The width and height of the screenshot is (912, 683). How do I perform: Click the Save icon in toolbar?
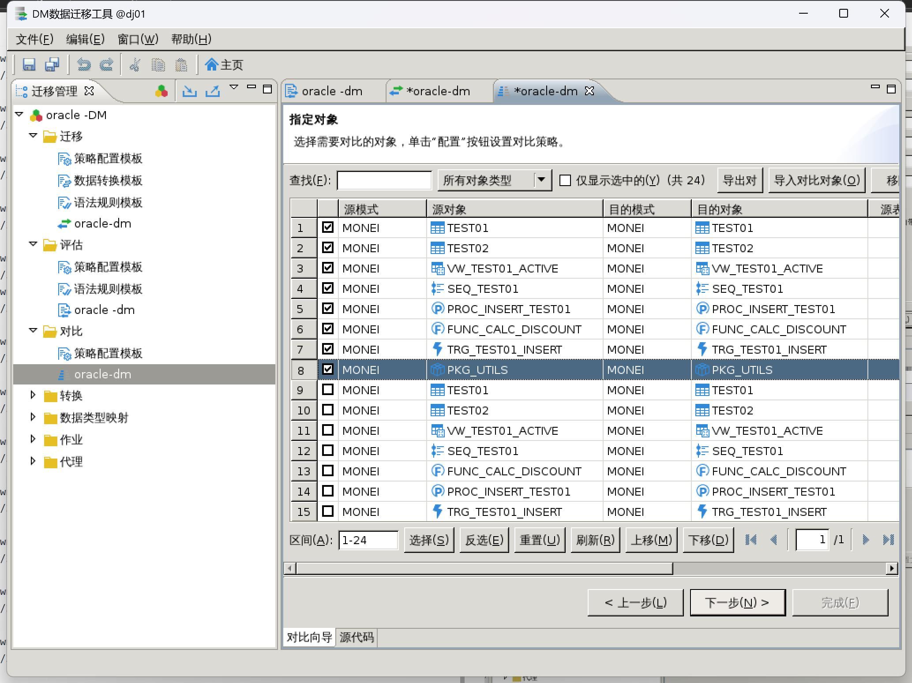[x=29, y=65]
